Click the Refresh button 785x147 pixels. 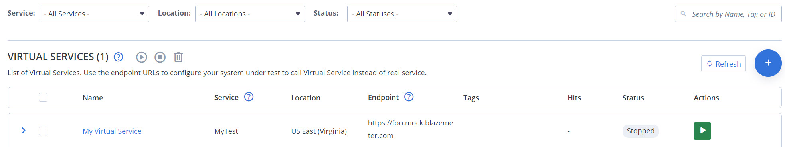point(724,64)
